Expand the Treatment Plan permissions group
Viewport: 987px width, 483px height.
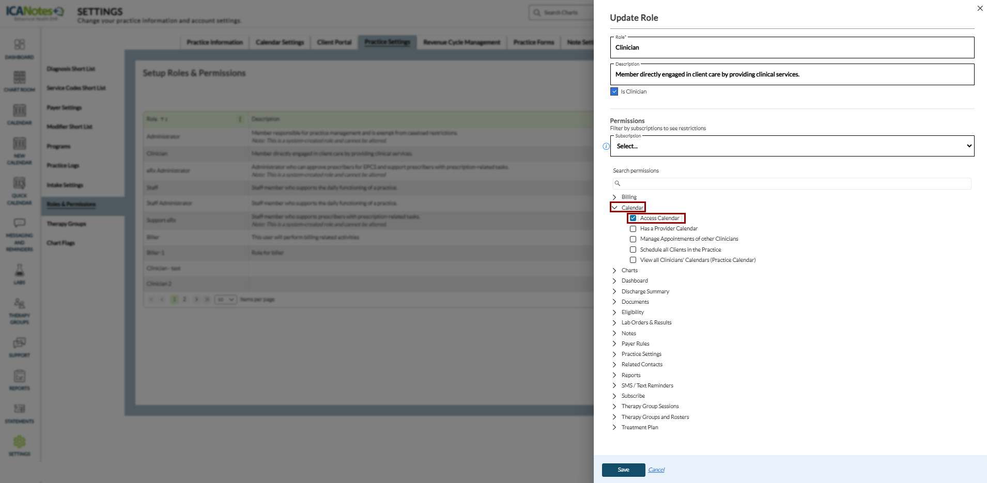pos(614,427)
